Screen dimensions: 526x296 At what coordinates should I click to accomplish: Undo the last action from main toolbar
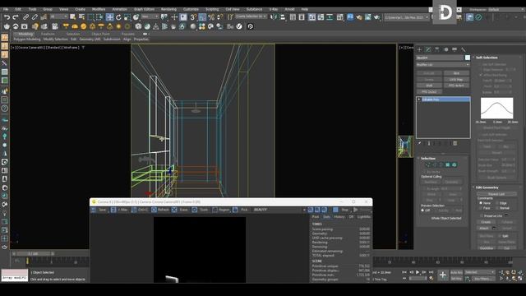click(7, 16)
